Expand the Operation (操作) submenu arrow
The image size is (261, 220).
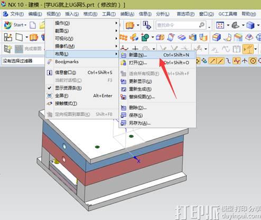click(x=116, y=23)
